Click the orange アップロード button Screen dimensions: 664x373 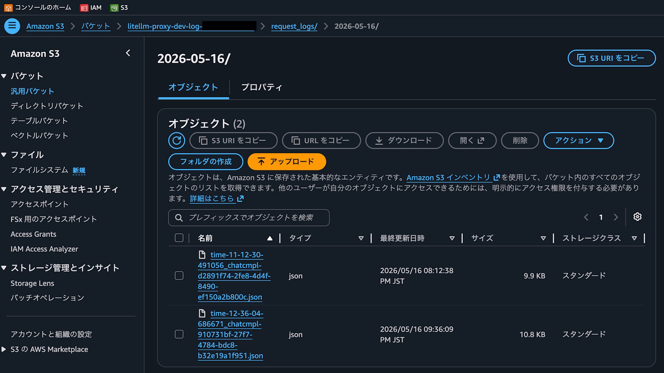[287, 161]
